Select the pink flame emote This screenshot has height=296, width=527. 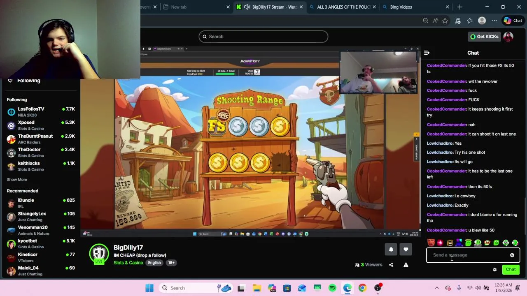(x=440, y=243)
